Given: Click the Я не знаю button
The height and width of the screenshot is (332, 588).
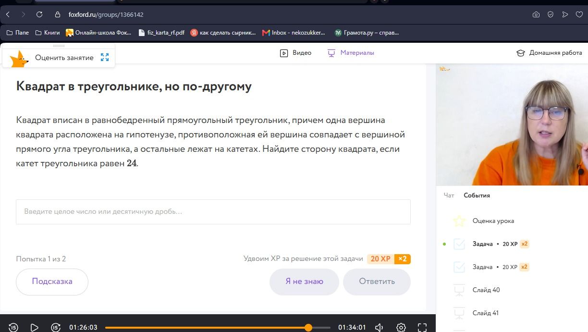Looking at the screenshot, I should click(304, 282).
